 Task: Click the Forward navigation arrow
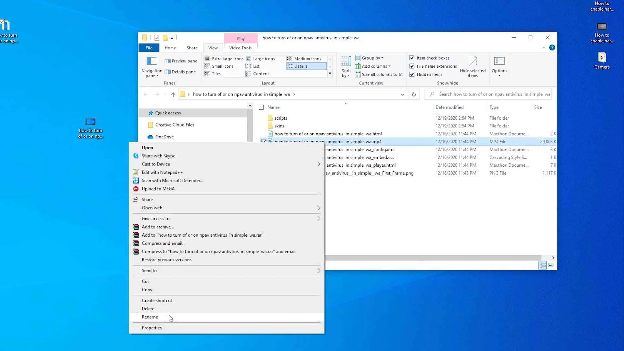[157, 94]
